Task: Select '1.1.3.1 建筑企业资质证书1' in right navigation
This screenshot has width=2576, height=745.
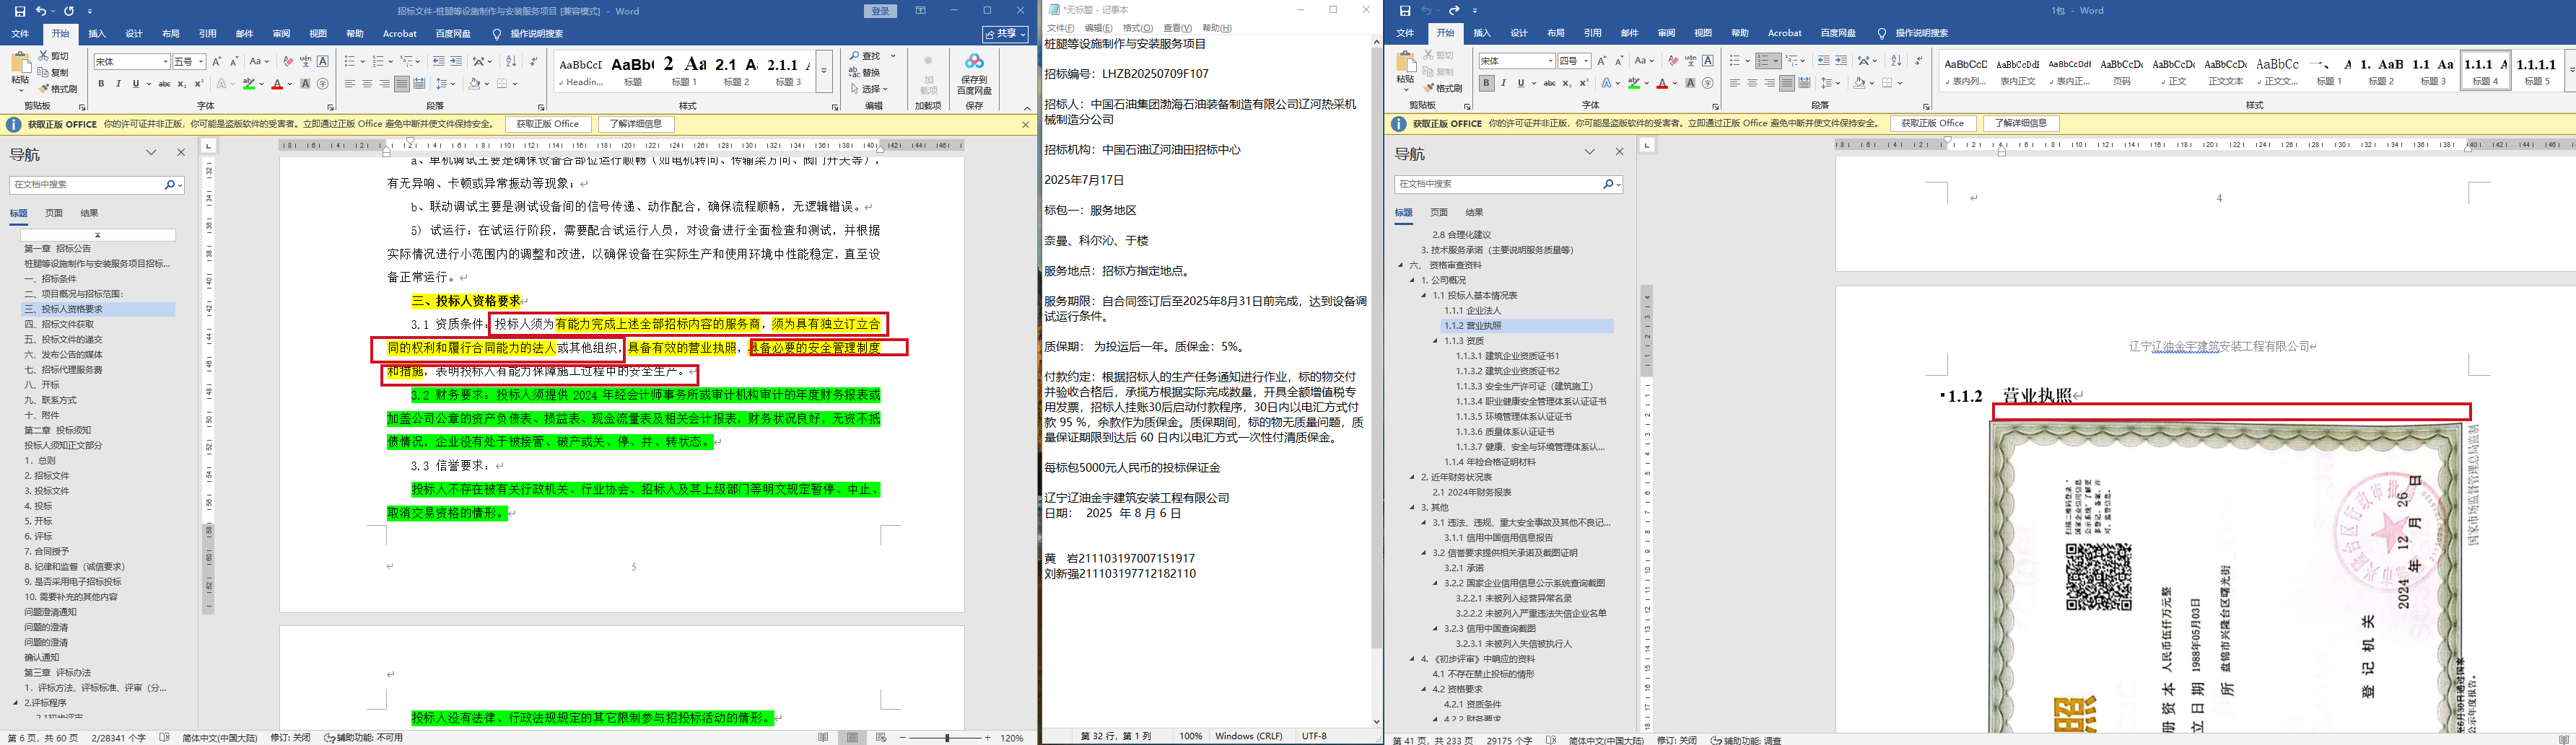Action: click(1507, 356)
